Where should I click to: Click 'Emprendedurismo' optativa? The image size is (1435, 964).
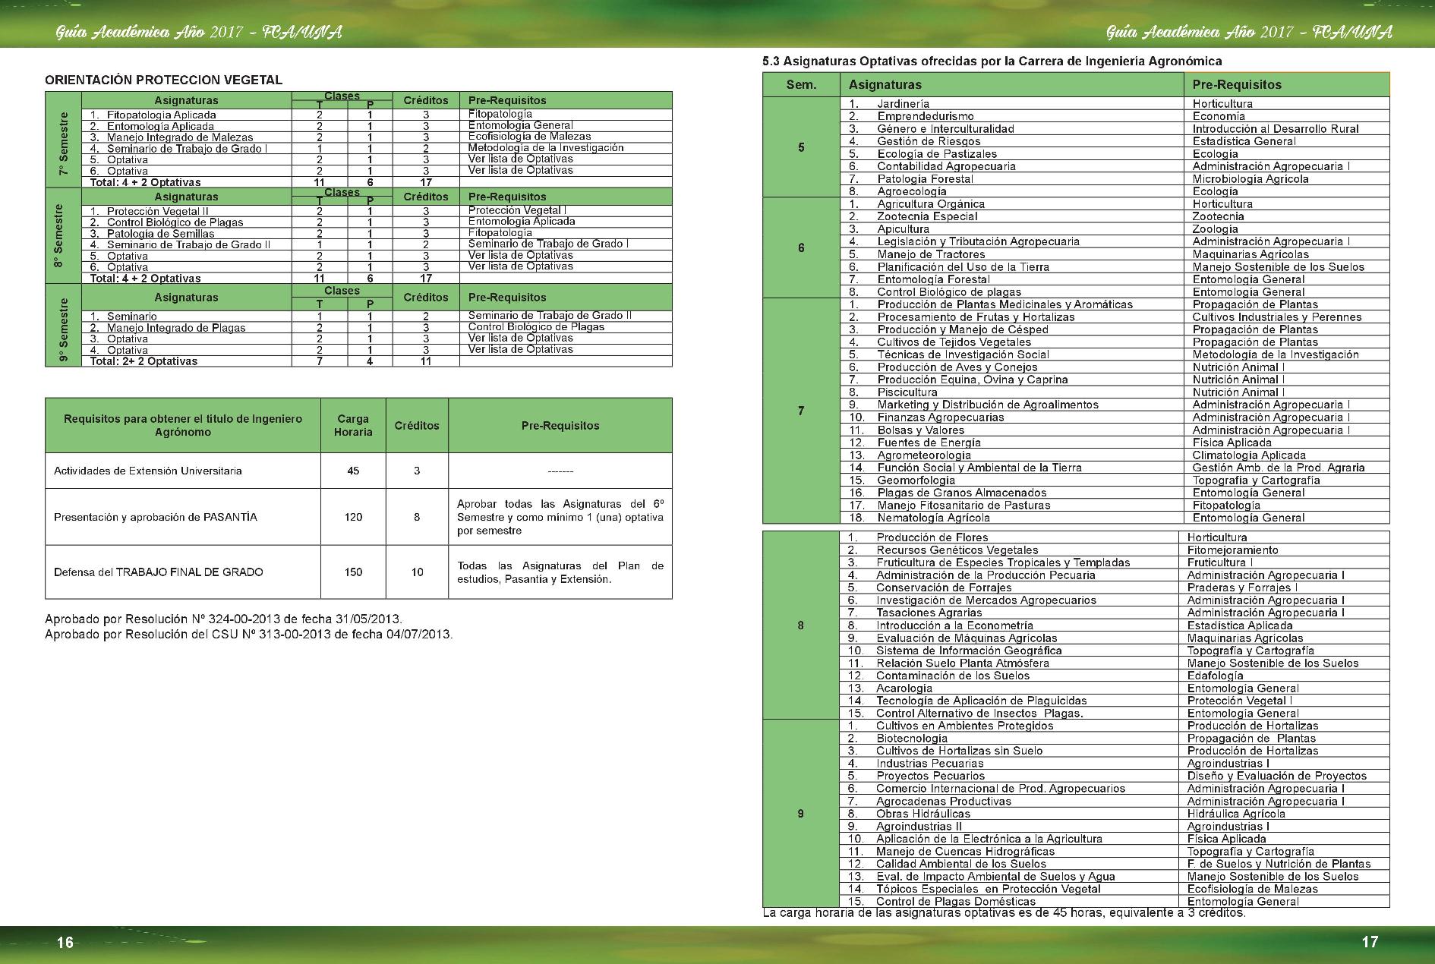926,116
